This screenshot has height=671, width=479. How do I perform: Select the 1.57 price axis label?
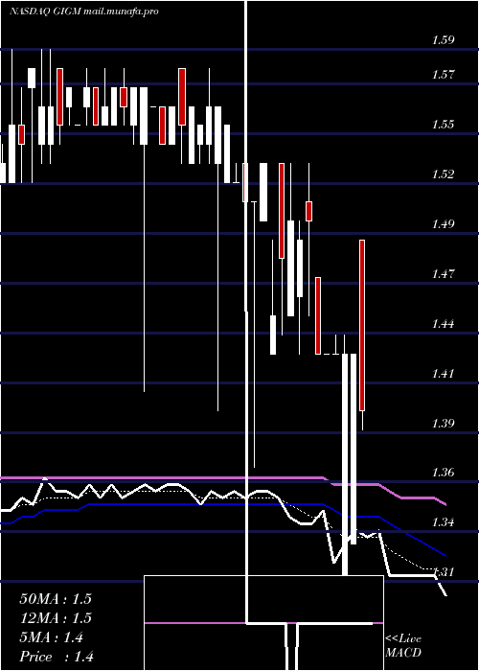click(443, 75)
